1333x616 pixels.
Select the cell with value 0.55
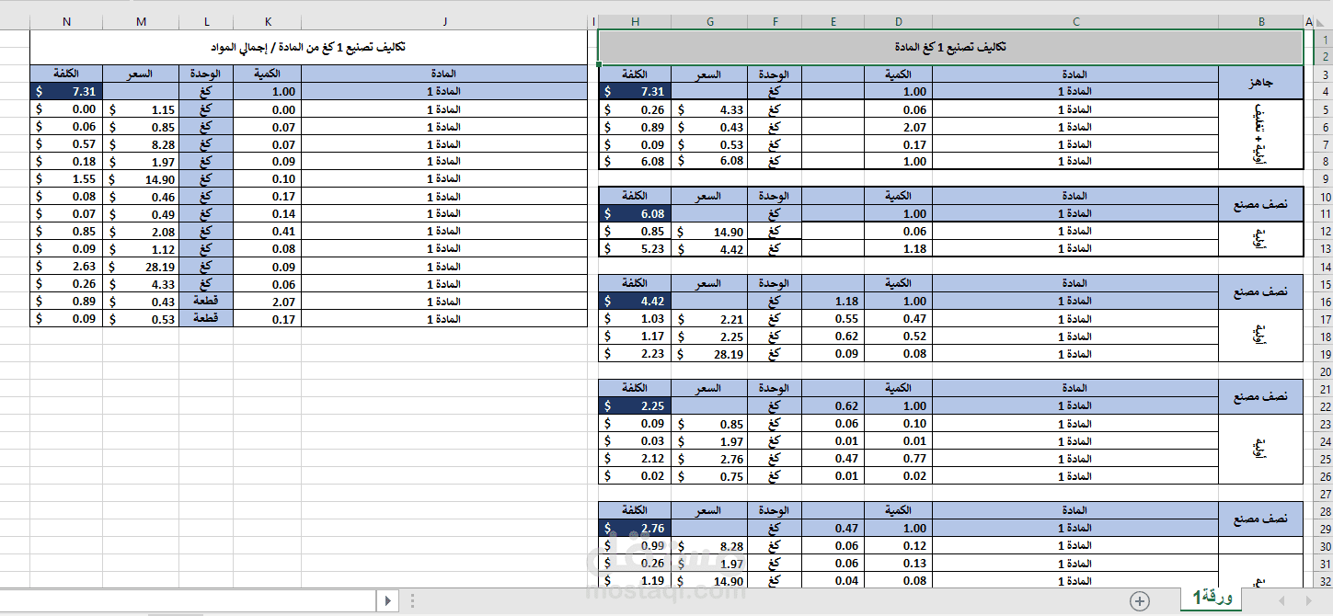click(x=833, y=319)
